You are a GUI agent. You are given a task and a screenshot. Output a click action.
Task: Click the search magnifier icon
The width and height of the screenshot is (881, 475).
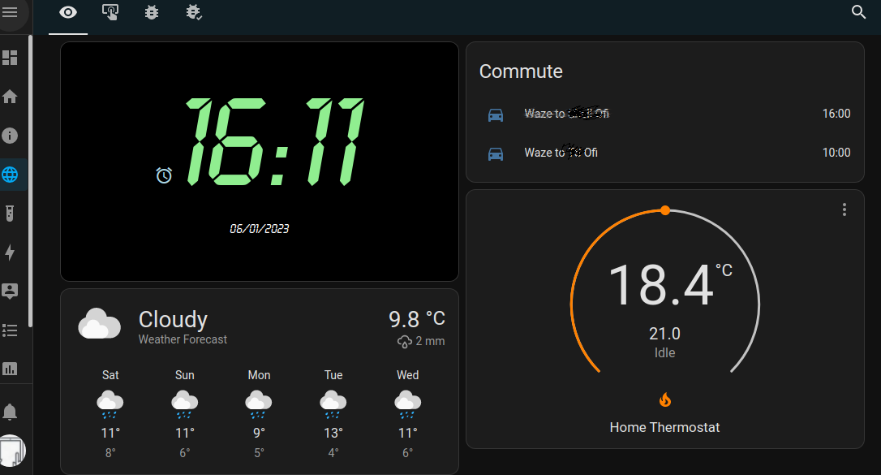[858, 12]
